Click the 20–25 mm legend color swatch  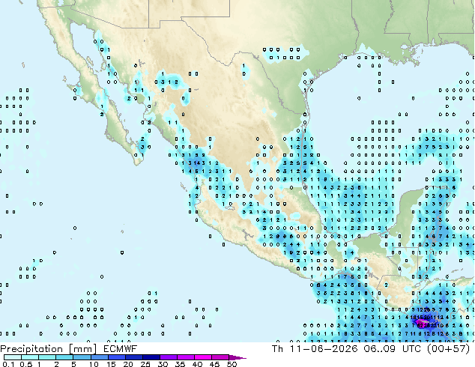133,357
